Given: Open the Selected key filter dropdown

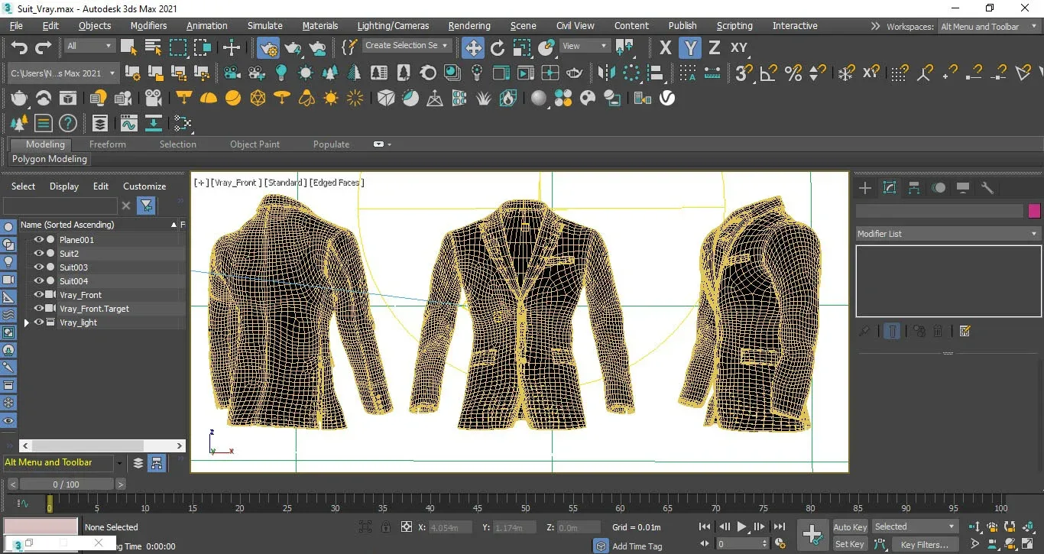Looking at the screenshot, I should [915, 526].
